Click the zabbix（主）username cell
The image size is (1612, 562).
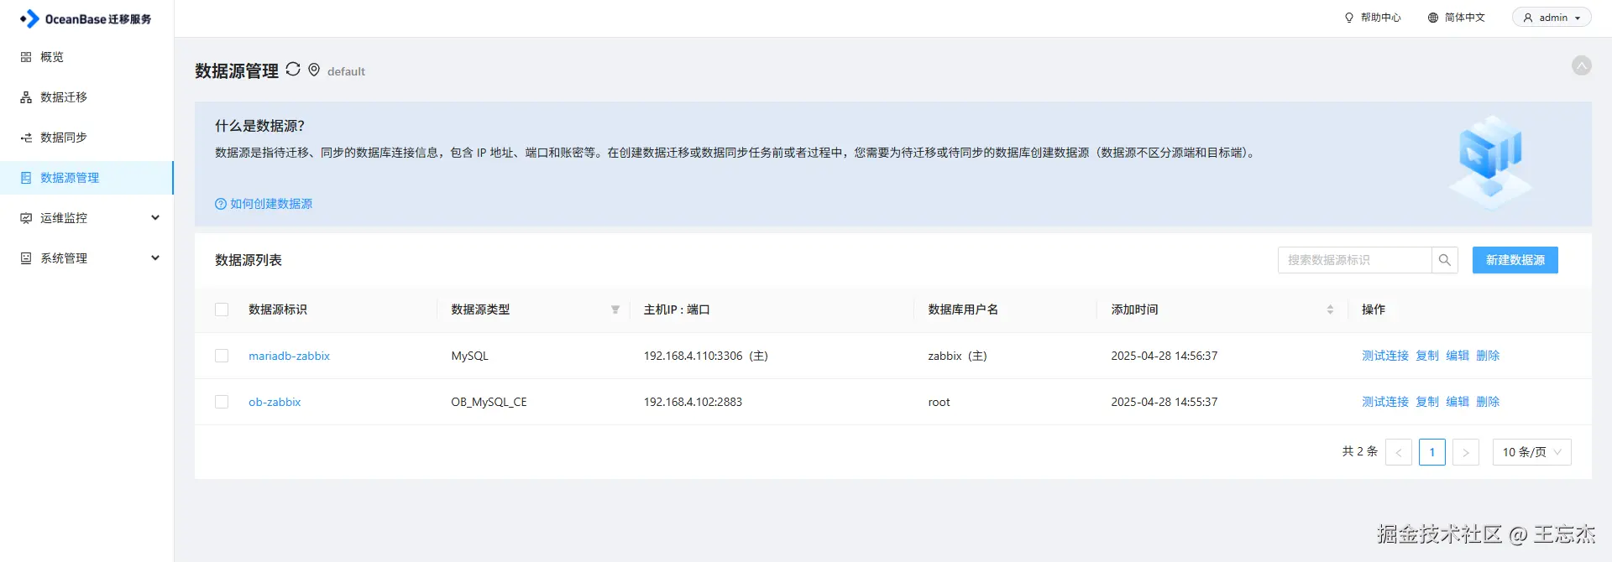(957, 356)
